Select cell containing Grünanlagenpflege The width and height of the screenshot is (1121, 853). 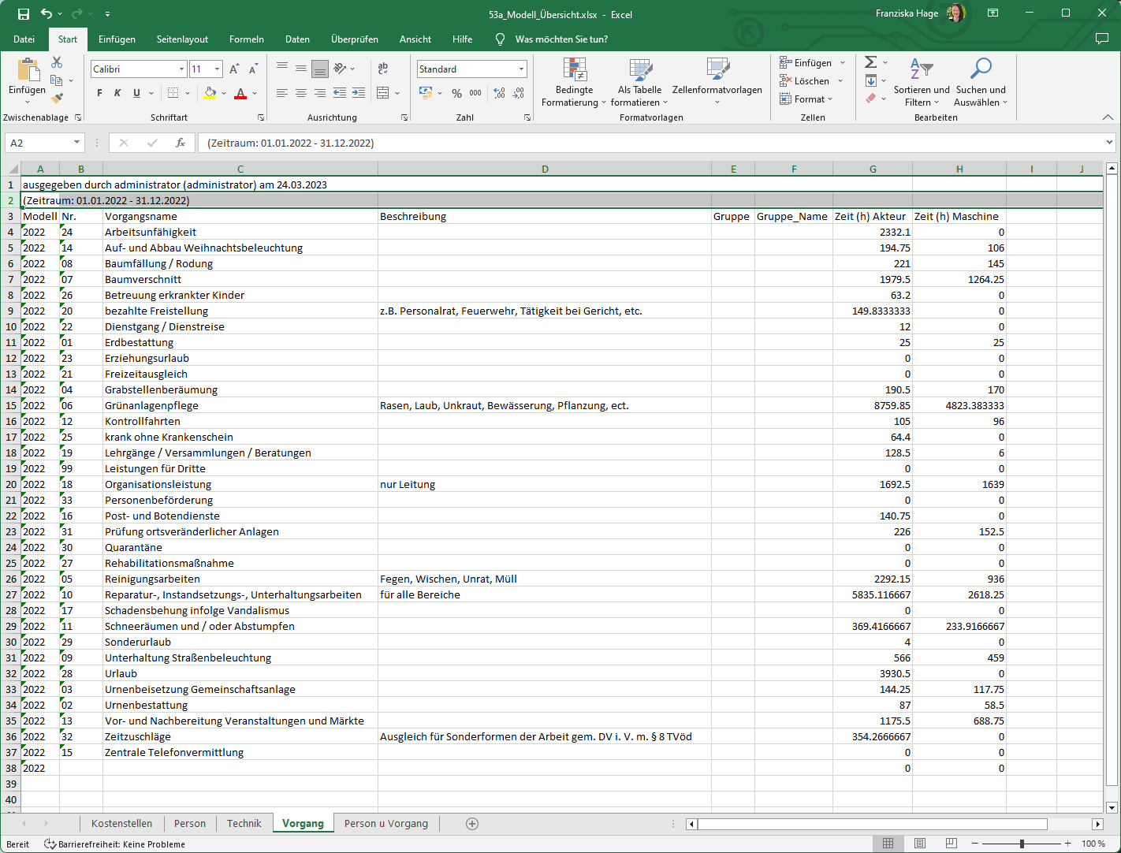tap(151, 405)
